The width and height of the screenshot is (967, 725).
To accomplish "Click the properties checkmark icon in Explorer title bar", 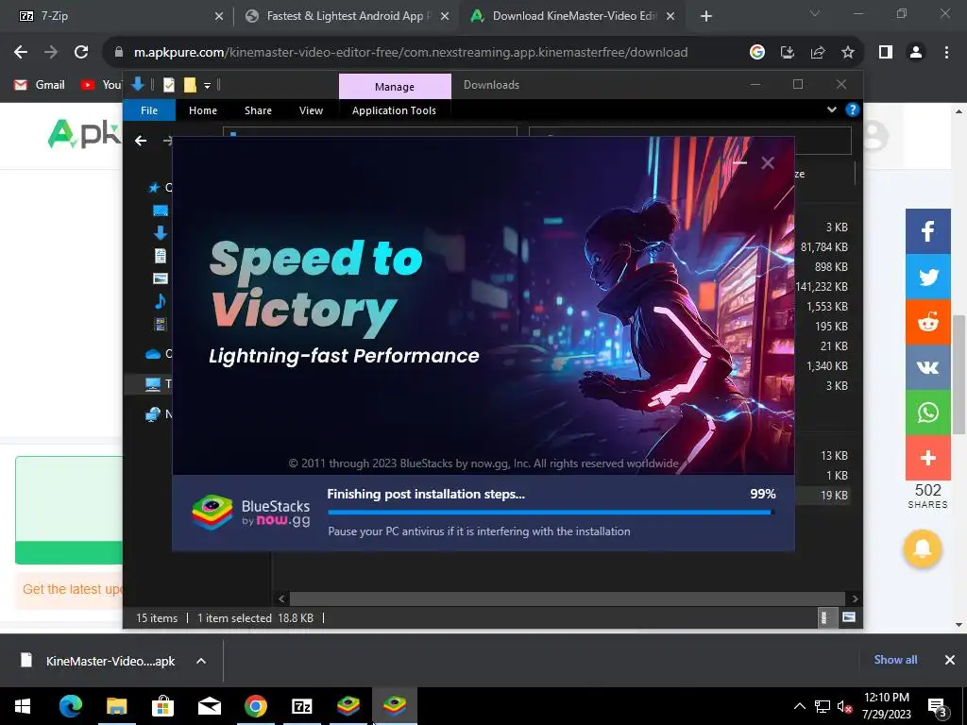I will 168,85.
